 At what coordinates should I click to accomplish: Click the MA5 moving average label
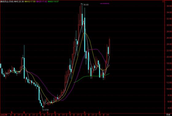19,2
